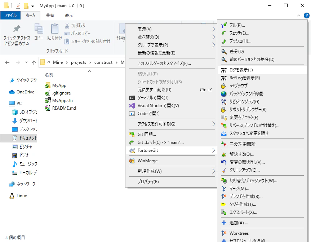Click the ターミナルで開く terminal icon
The width and height of the screenshot is (311, 242).
point(132,98)
